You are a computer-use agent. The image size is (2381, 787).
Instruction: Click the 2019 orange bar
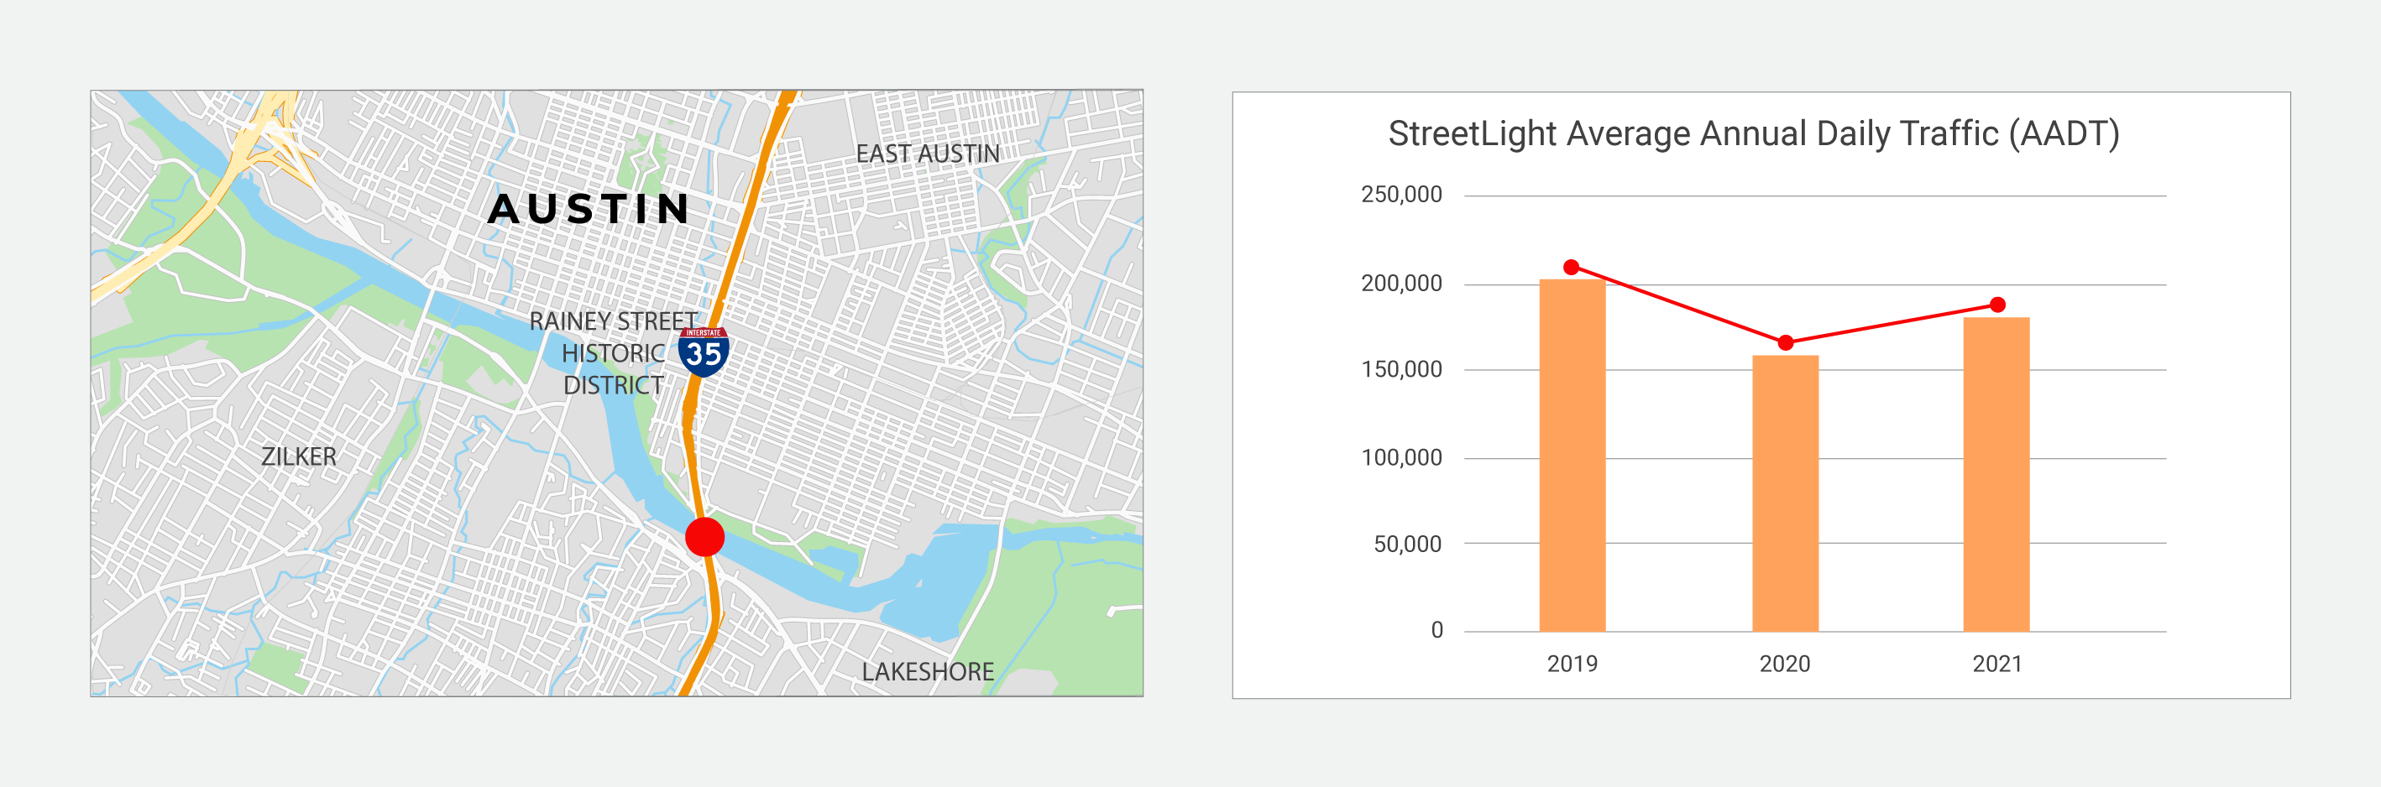1573,456
